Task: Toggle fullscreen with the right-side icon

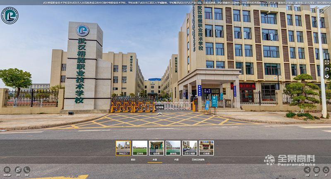Action: tap(326, 62)
